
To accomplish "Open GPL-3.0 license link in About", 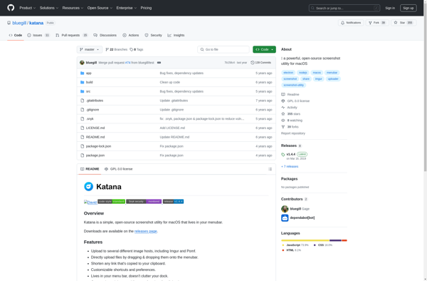I will click(x=295, y=101).
